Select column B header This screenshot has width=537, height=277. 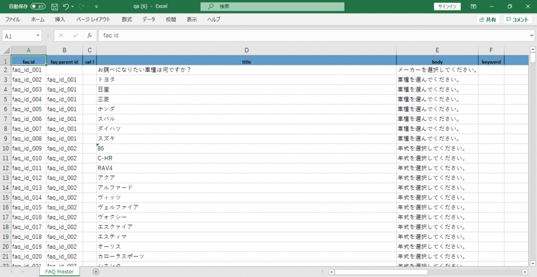[x=65, y=50]
